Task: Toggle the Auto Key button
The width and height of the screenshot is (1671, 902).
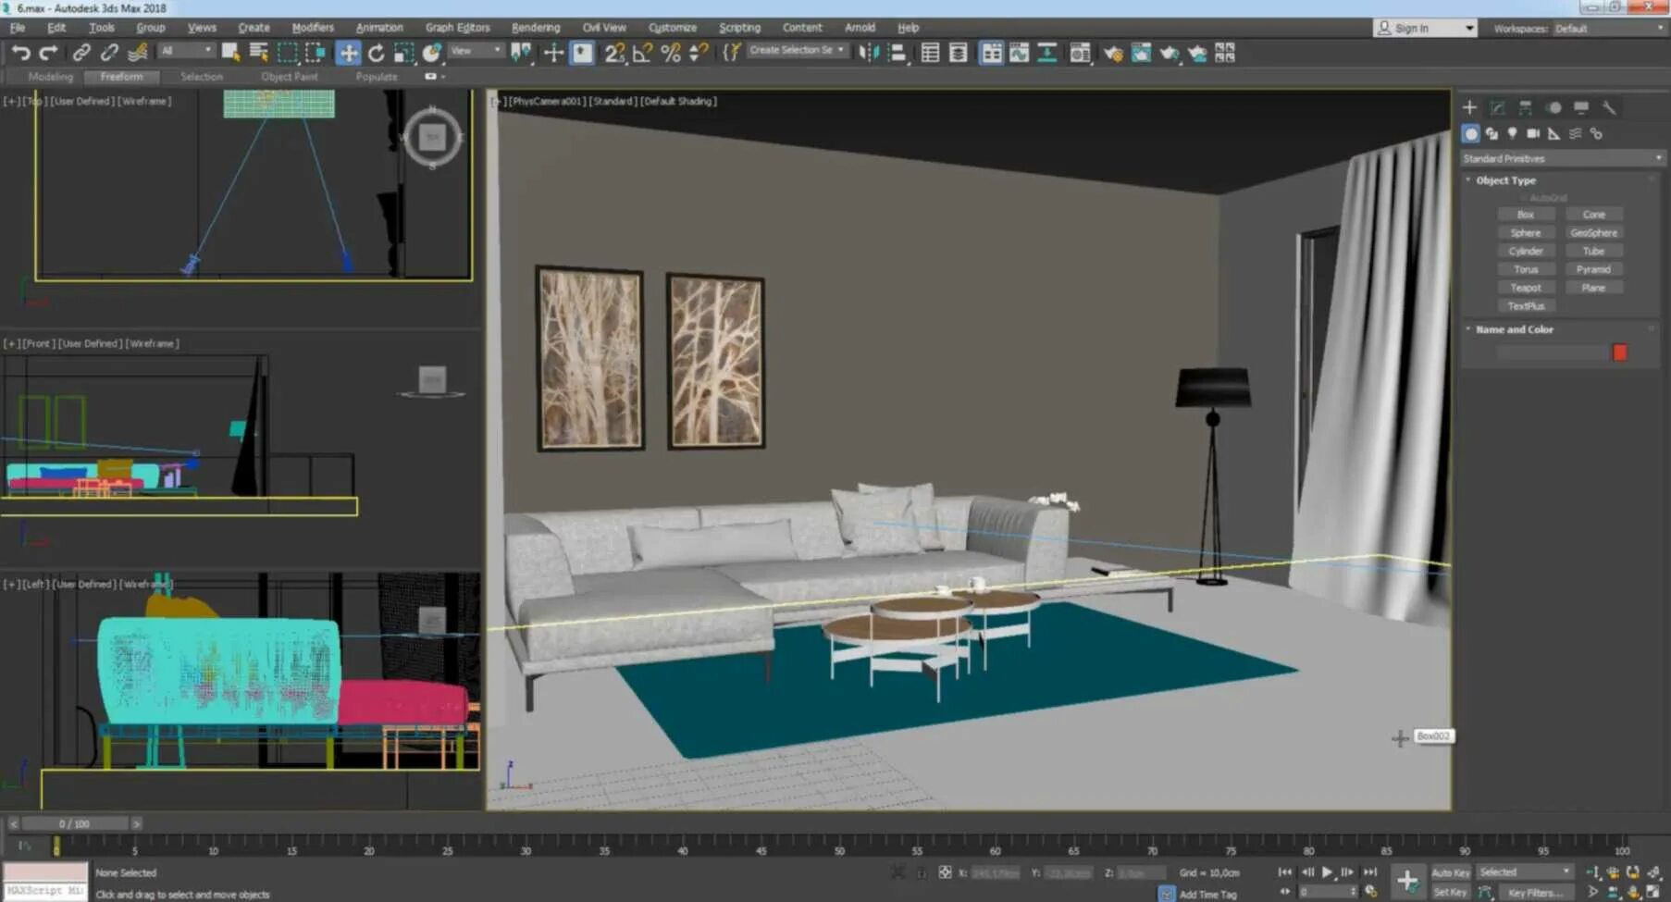Action: 1450,872
